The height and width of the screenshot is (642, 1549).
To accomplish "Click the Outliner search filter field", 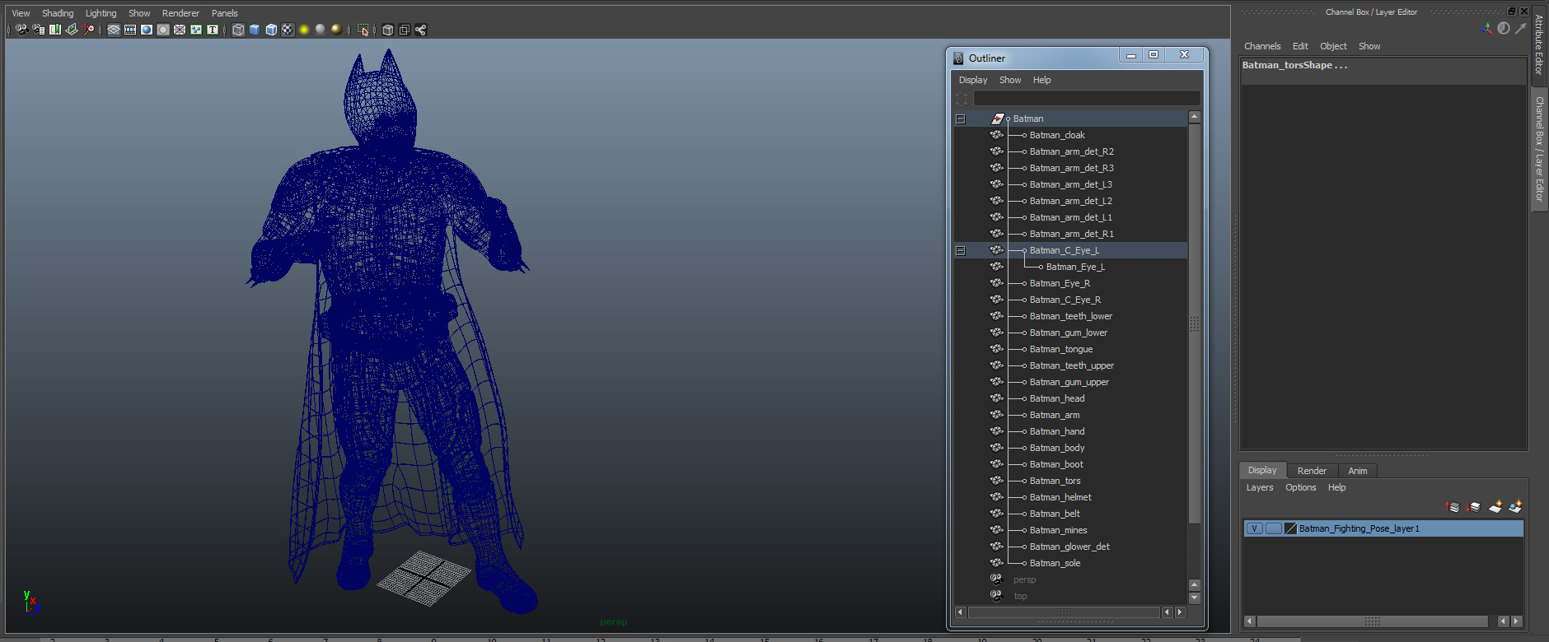I will (1086, 99).
